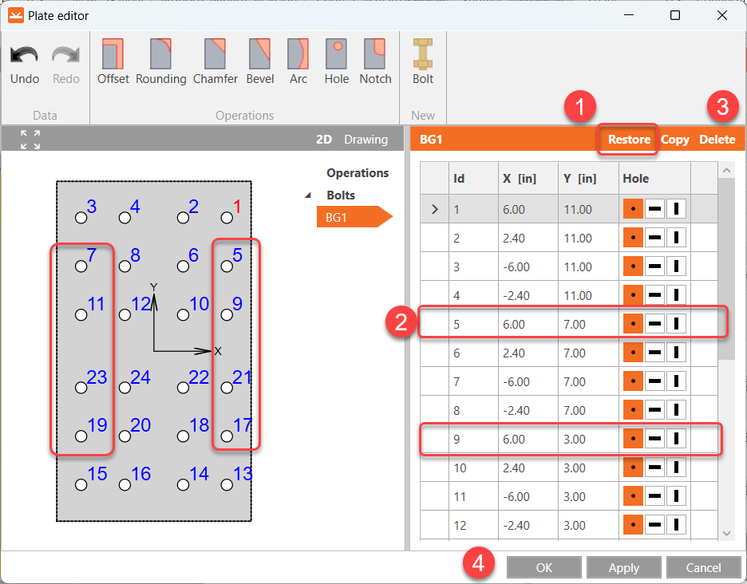Screen dimensions: 747x584
Task: Undo the last change
Action: (24, 60)
